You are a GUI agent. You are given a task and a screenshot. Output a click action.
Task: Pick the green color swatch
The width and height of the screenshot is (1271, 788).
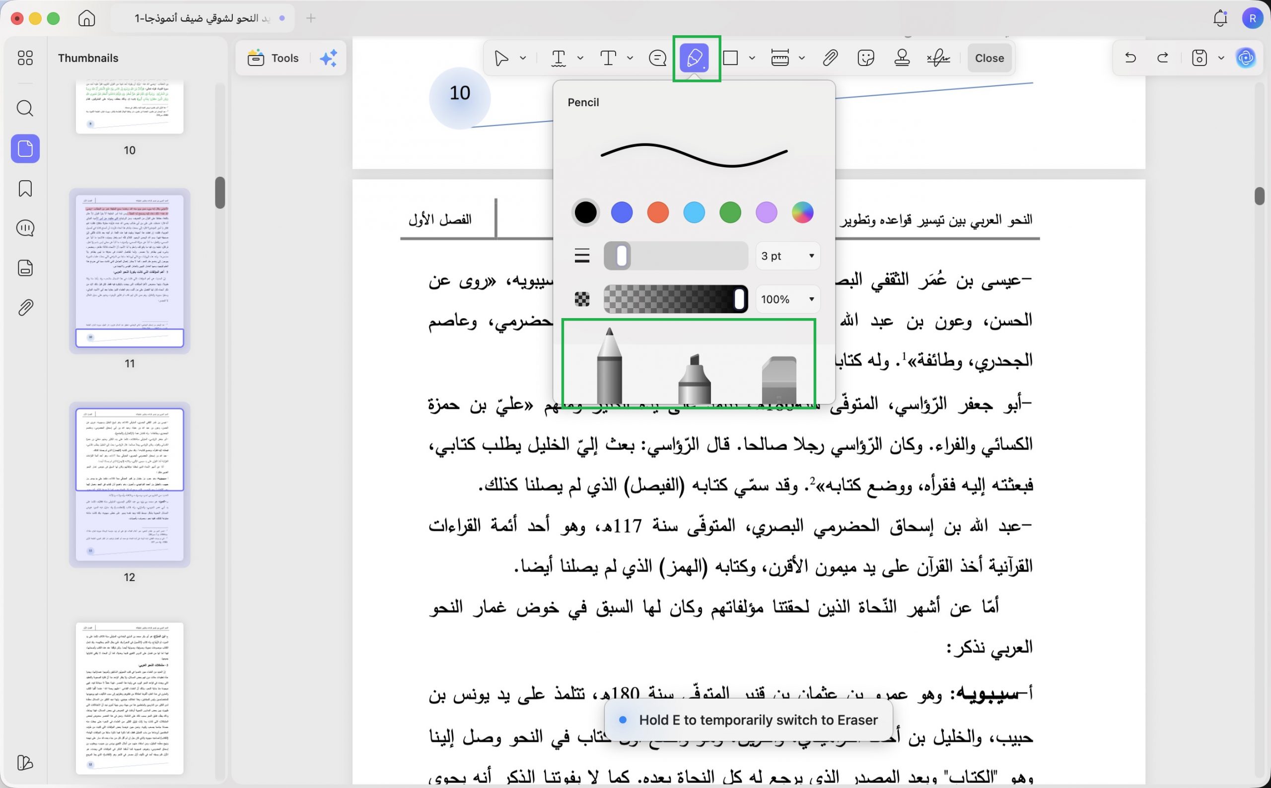click(x=730, y=213)
